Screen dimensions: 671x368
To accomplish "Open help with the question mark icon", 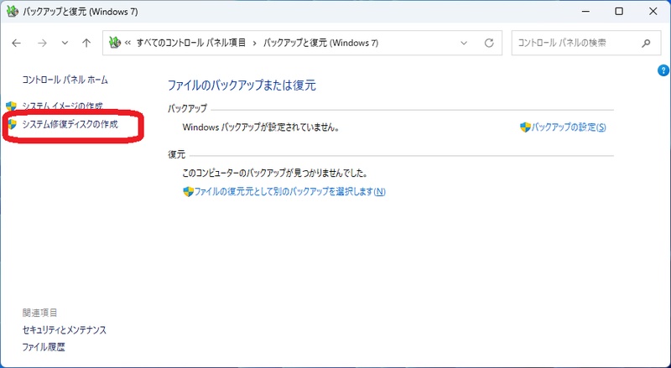I will 663,70.
